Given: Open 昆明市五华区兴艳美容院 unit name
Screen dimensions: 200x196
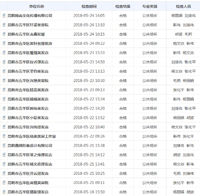Looking at the screenshot, I should tap(28, 81).
